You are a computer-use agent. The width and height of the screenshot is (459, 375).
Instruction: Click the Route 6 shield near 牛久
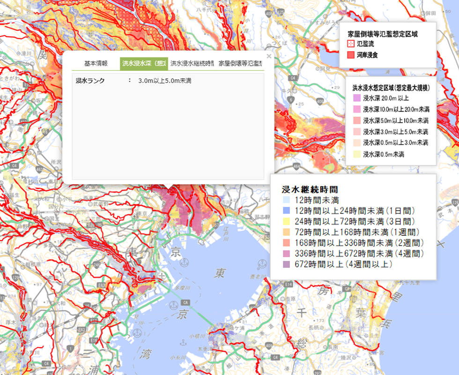pos(291,100)
